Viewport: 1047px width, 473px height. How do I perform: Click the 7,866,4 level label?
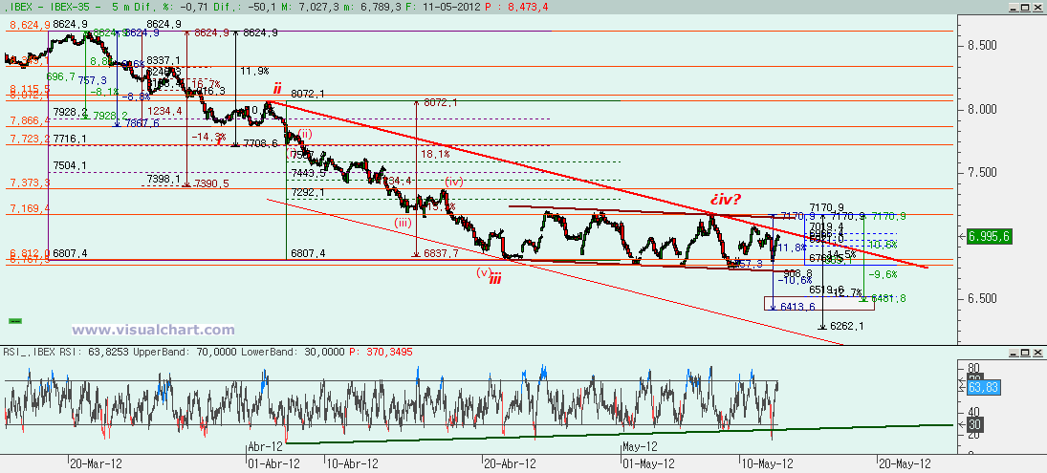30,120
